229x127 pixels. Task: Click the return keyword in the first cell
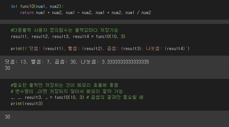[x=27, y=13]
